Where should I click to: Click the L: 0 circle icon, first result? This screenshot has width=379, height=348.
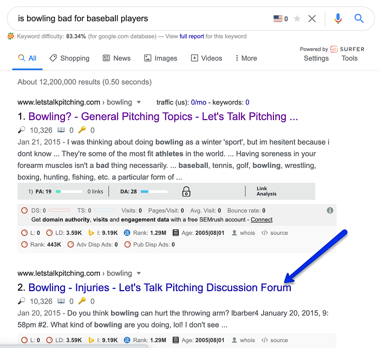24,233
